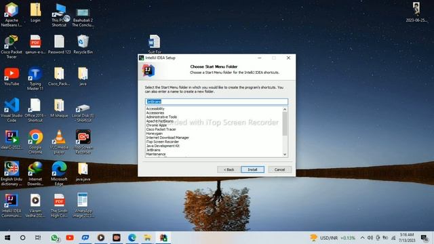Open the Windows Start menu
Viewport: 434px width, 244px height.
coord(7,238)
